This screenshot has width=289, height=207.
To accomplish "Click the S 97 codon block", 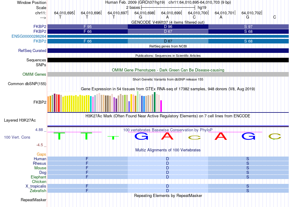I will (x=249, y=26).
